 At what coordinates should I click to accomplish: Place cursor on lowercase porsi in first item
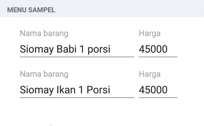coord(99,50)
